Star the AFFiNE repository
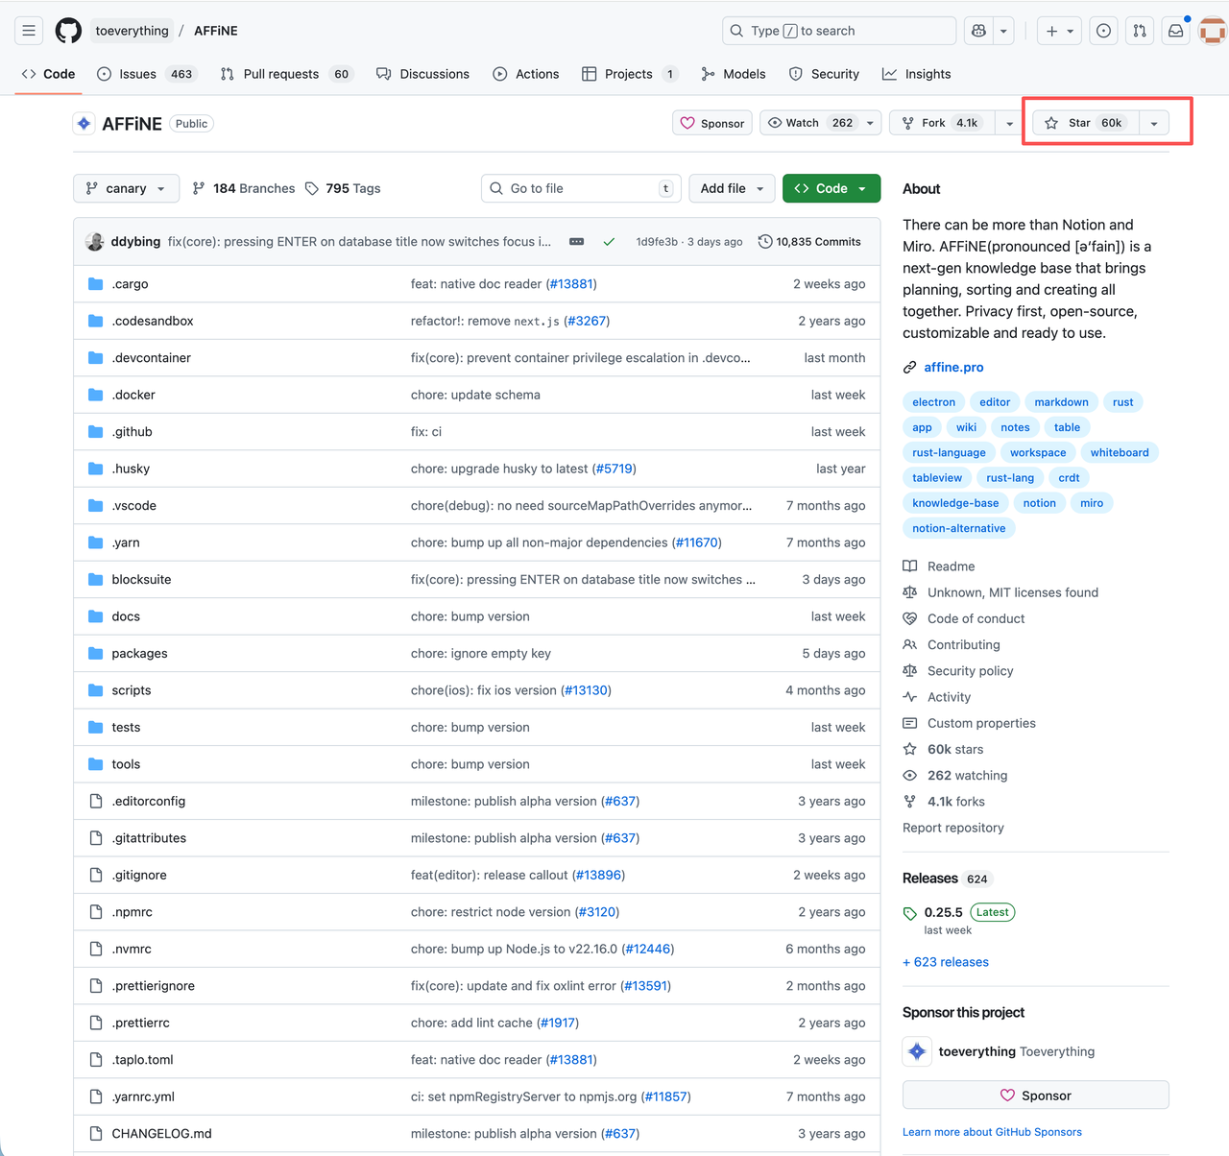The width and height of the screenshot is (1229, 1156). coord(1086,123)
